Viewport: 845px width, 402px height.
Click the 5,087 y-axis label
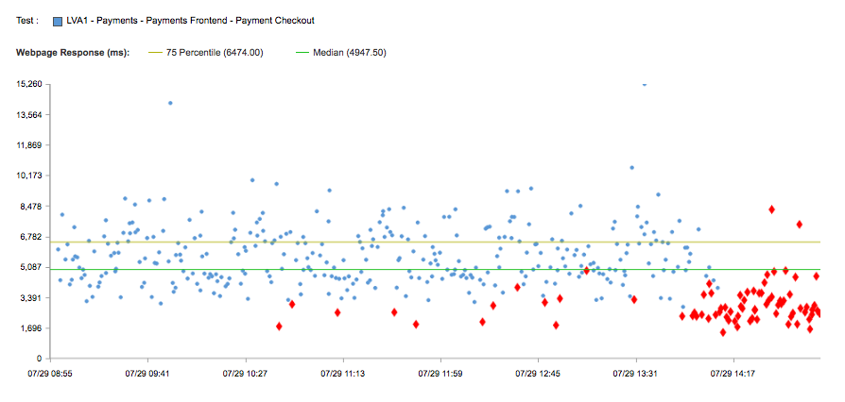click(x=31, y=267)
